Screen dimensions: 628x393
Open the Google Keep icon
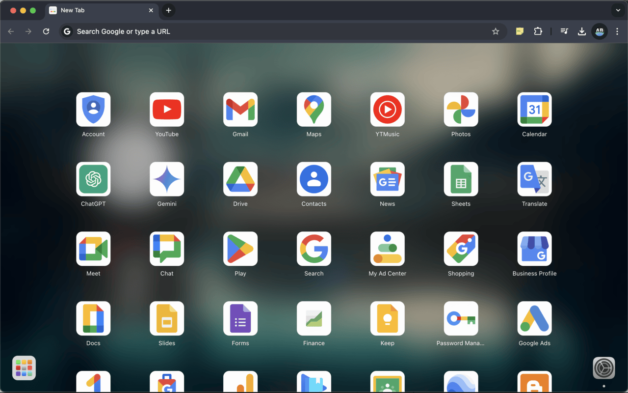388,319
